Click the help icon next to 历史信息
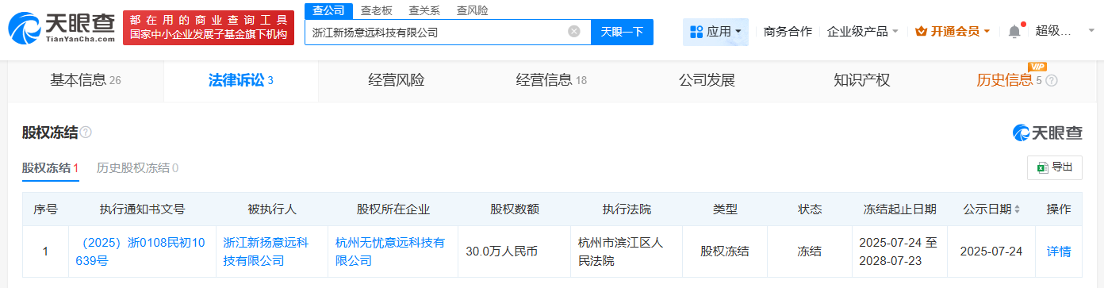 tap(1052, 81)
